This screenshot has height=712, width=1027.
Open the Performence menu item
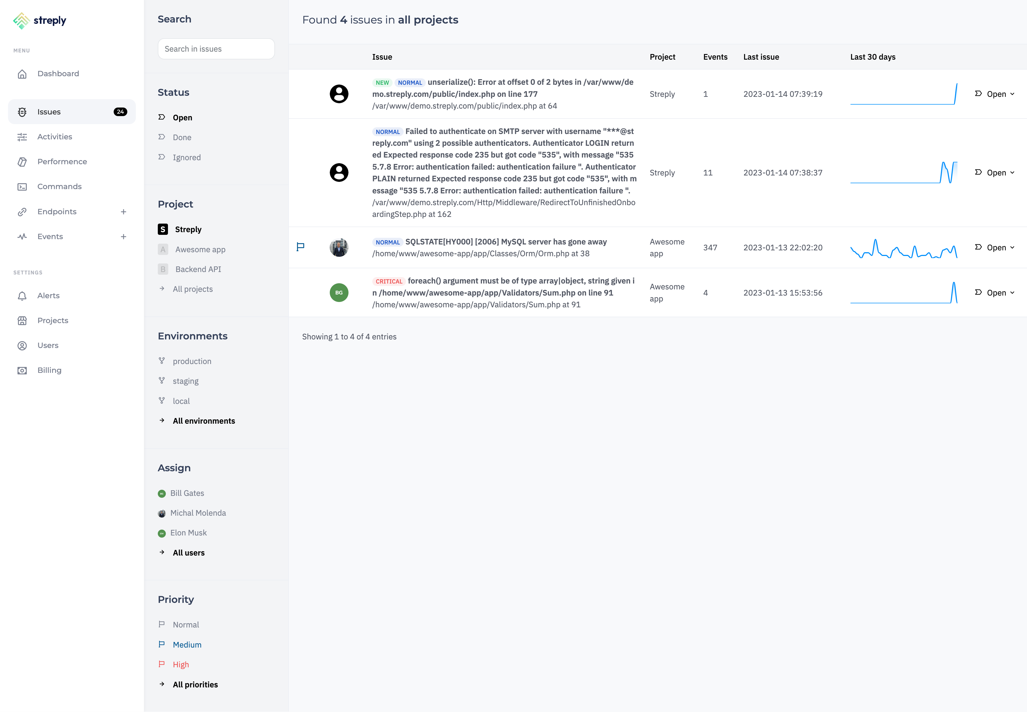coord(62,162)
